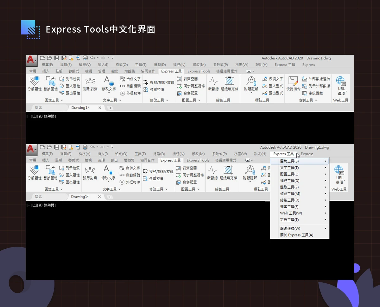Choose 關於 Express 工具(A) from the menu

pos(296,235)
